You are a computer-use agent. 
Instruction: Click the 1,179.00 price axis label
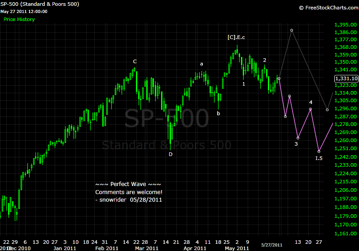point(346,216)
